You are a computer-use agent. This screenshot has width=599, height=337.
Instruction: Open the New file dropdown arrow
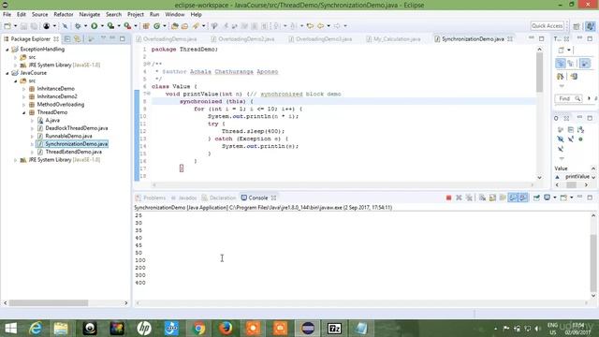(15, 26)
